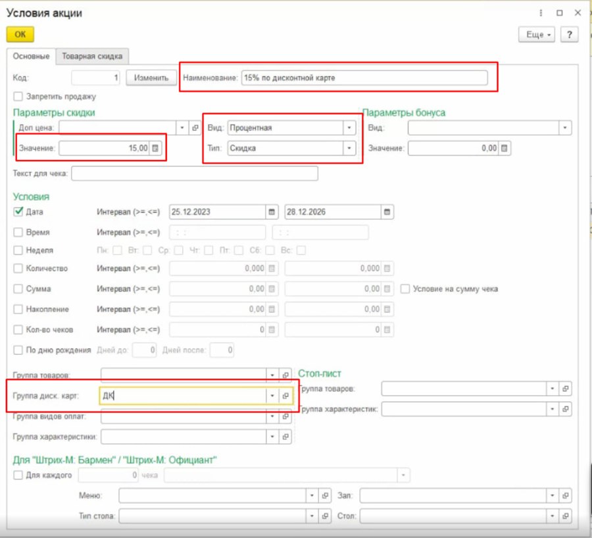Expand the discount Вид dropdown showing Процентная
The width and height of the screenshot is (592, 538).
349,128
